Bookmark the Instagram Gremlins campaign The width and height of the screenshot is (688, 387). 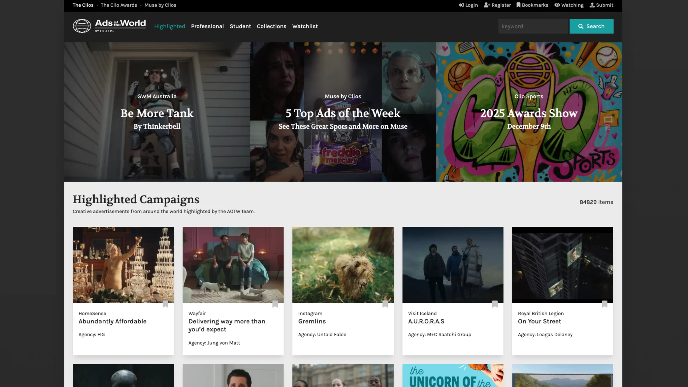pyautogui.click(x=385, y=304)
